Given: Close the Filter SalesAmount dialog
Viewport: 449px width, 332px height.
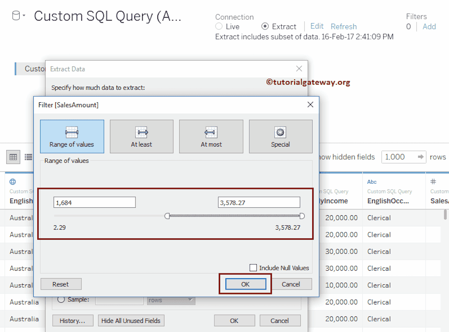Looking at the screenshot, I should (x=310, y=105).
